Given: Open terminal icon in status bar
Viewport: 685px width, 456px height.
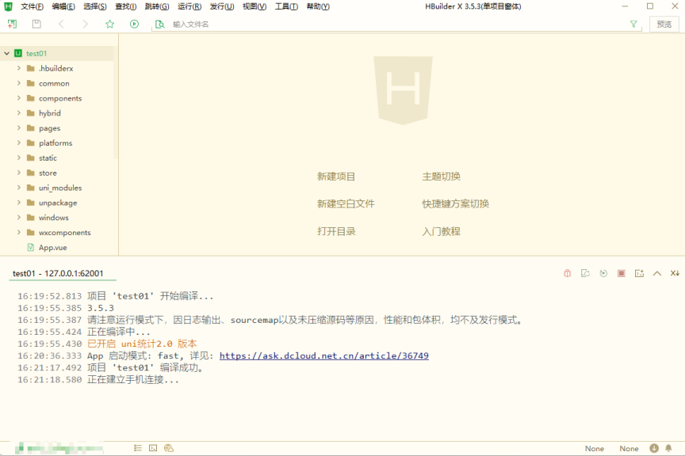Looking at the screenshot, I should 153,448.
